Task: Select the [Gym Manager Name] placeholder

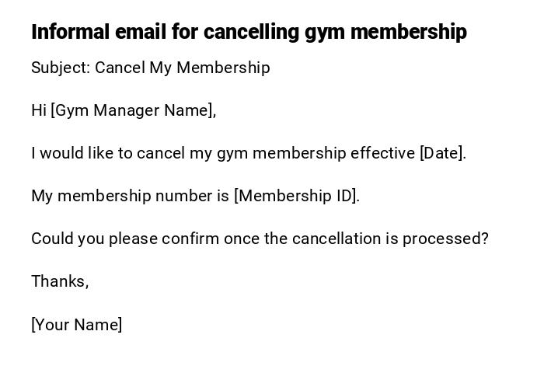Action: click(133, 110)
